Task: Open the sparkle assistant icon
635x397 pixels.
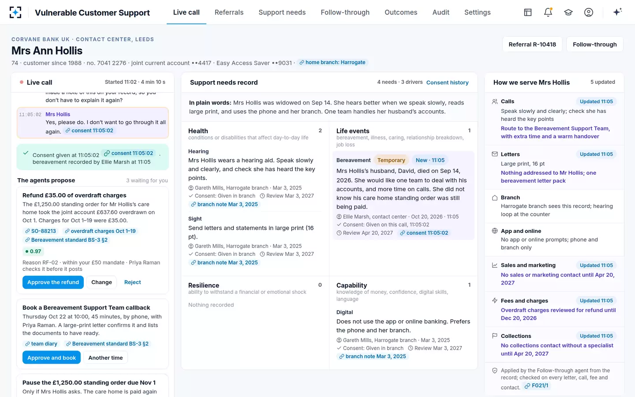Action: tap(617, 12)
